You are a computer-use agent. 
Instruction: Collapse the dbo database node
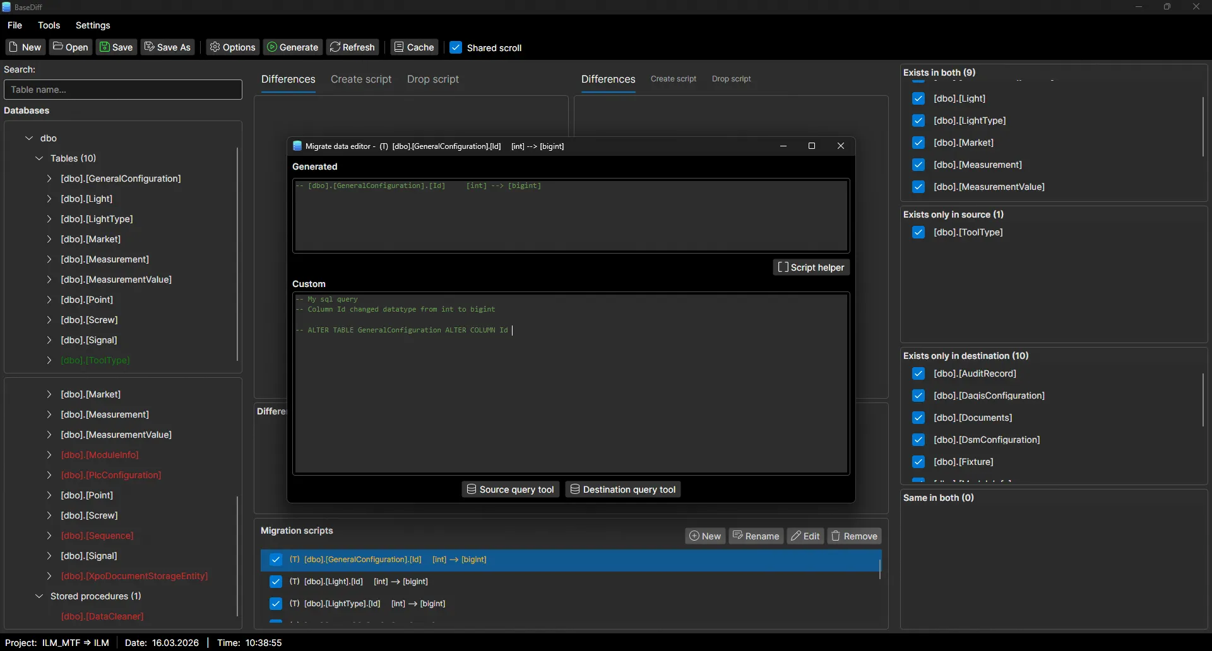29,138
